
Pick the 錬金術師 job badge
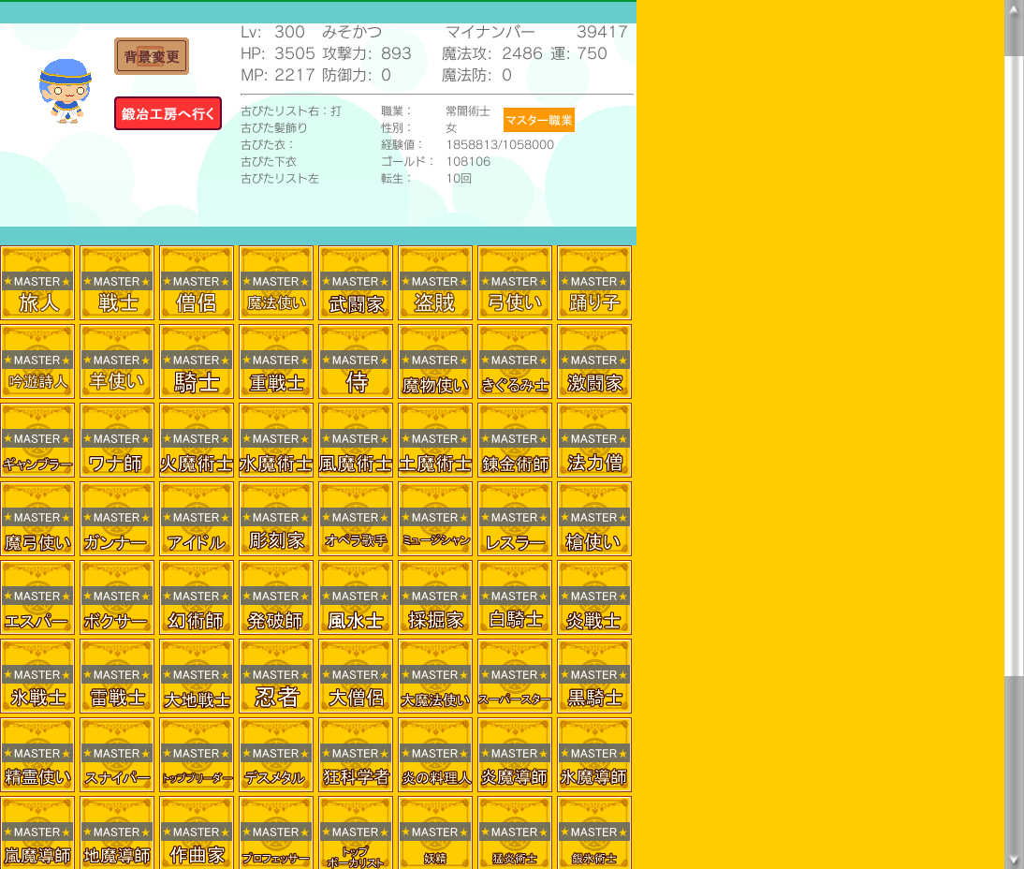(x=515, y=440)
